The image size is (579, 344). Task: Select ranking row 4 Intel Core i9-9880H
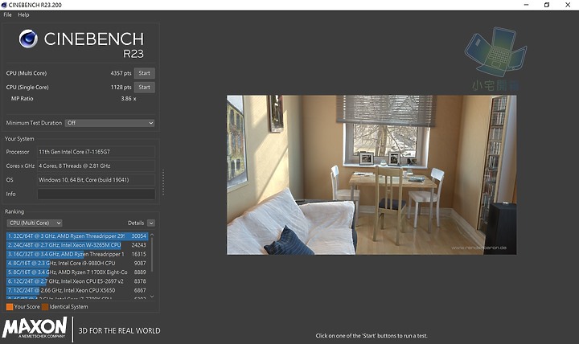pos(77,263)
